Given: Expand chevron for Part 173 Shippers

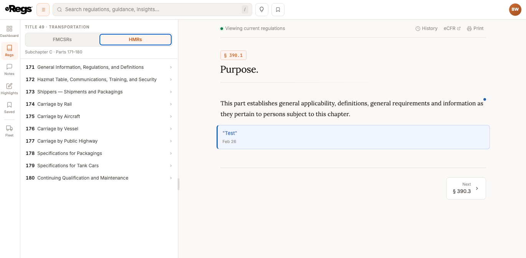Looking at the screenshot, I should [171, 92].
